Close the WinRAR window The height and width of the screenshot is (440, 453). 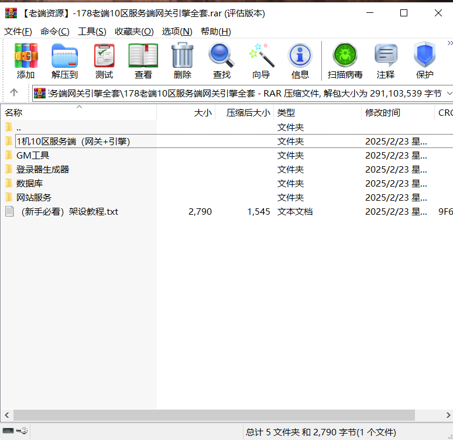[x=438, y=13]
